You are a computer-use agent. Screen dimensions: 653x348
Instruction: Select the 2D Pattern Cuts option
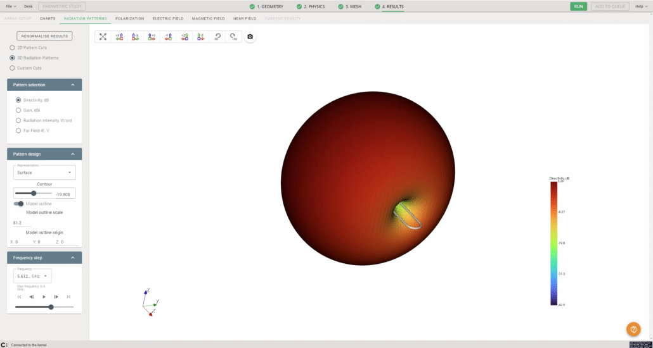coord(12,47)
